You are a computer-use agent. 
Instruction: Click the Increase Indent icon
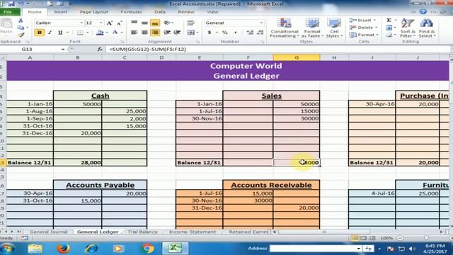[177, 33]
